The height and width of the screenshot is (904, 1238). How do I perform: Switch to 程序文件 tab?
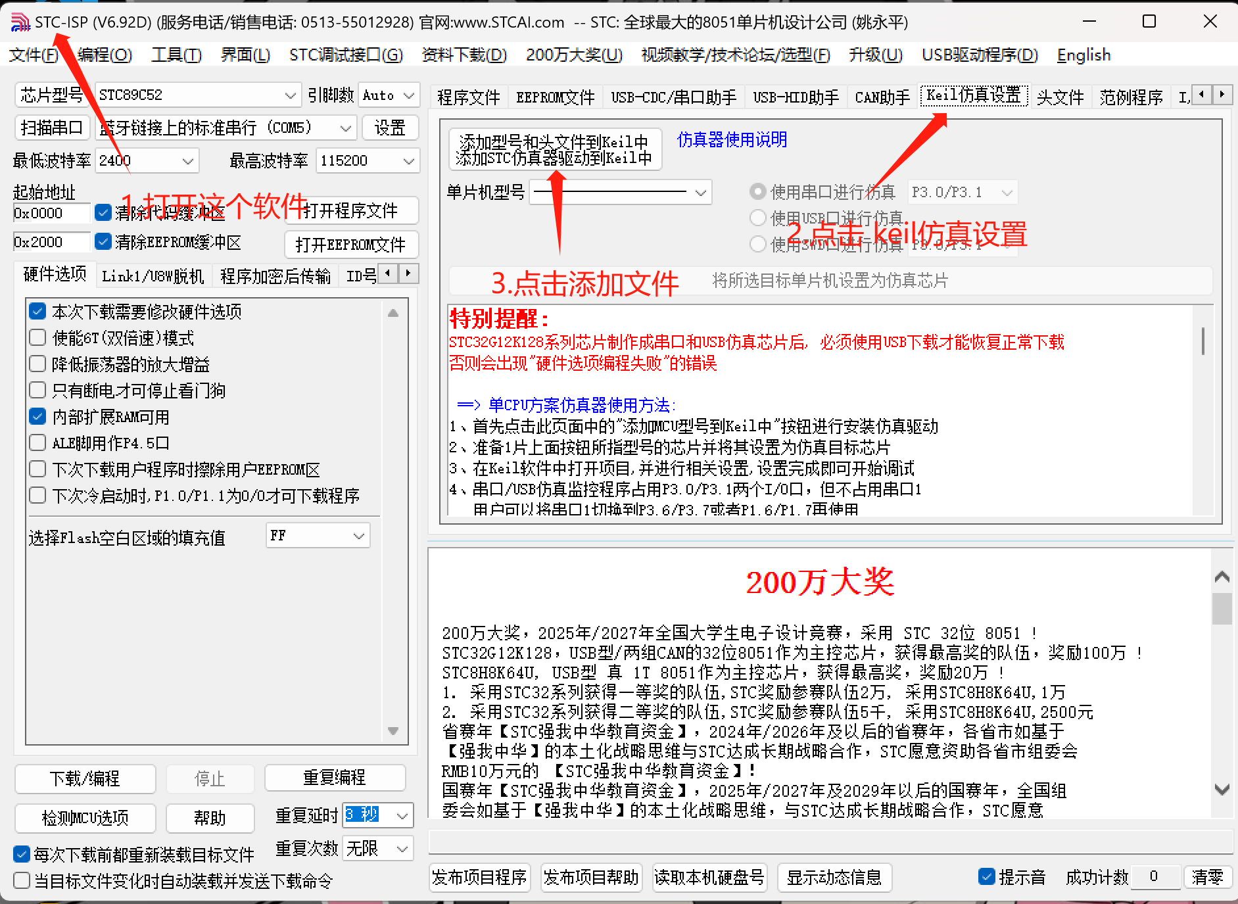(468, 97)
